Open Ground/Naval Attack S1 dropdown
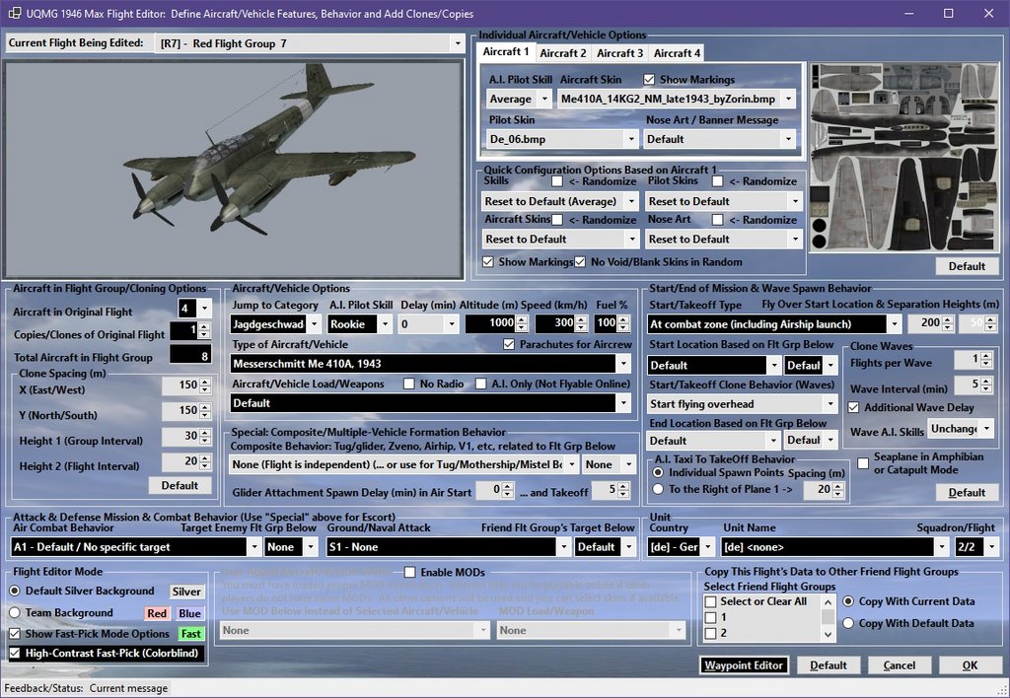Image resolution: width=1010 pixels, height=698 pixels. coord(563,547)
